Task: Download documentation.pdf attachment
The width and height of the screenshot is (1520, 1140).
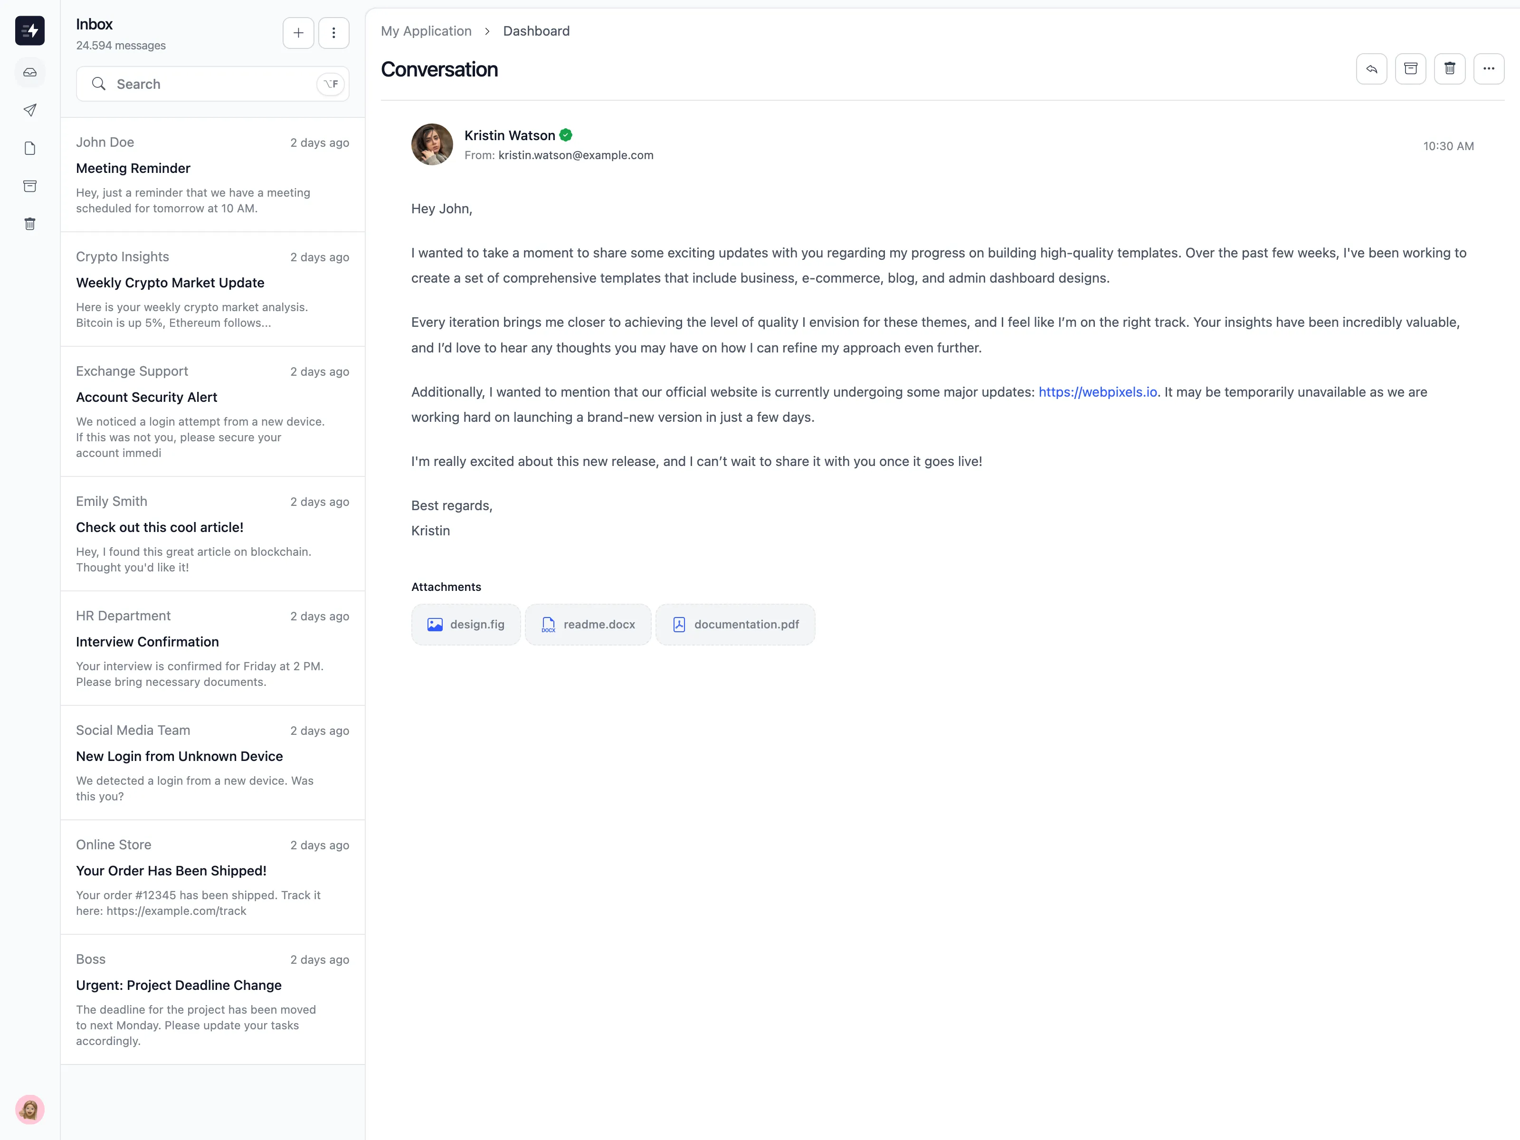Action: pyautogui.click(x=735, y=625)
